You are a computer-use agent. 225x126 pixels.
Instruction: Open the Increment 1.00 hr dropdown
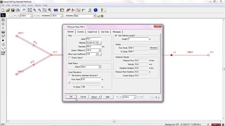click(x=62, y=16)
